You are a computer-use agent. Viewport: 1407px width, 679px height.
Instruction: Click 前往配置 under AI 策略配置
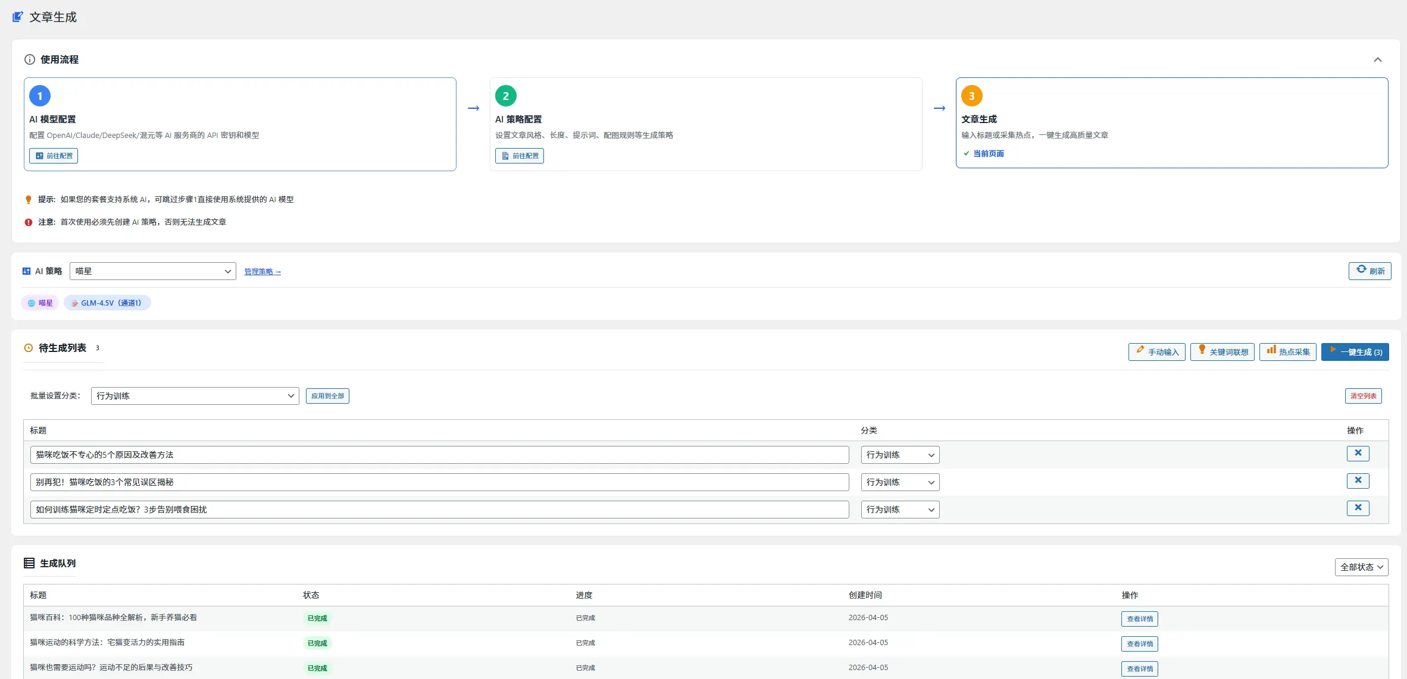520,156
